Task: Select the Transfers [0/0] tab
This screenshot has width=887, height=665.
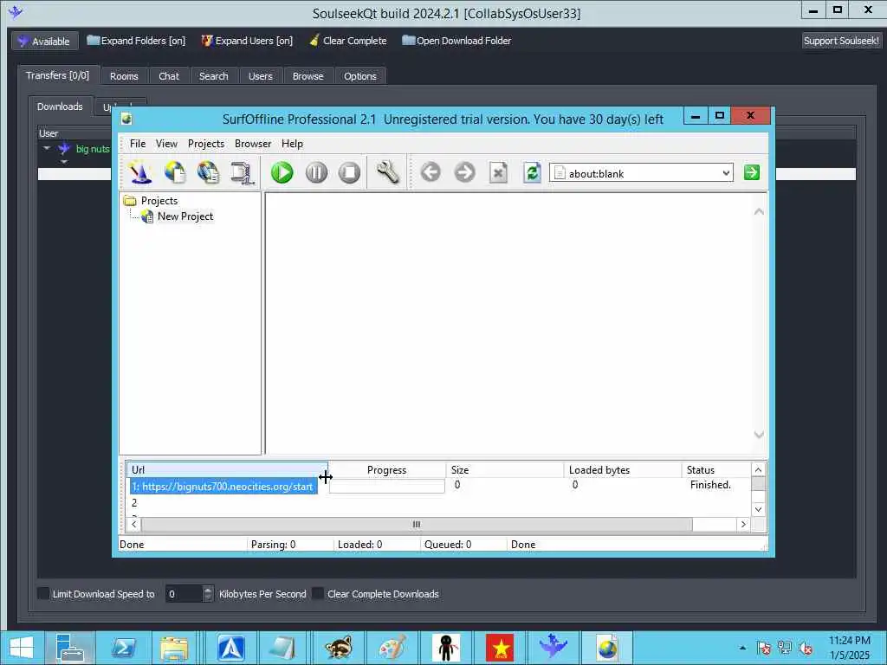Action: click(58, 75)
